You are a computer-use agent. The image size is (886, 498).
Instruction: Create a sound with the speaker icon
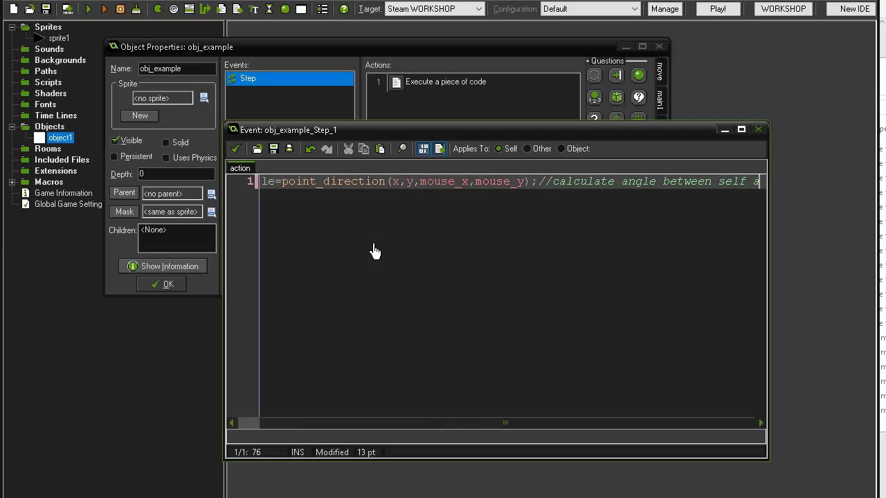174,9
